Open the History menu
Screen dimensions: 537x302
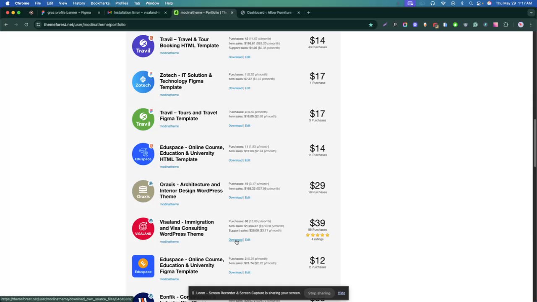click(x=79, y=3)
